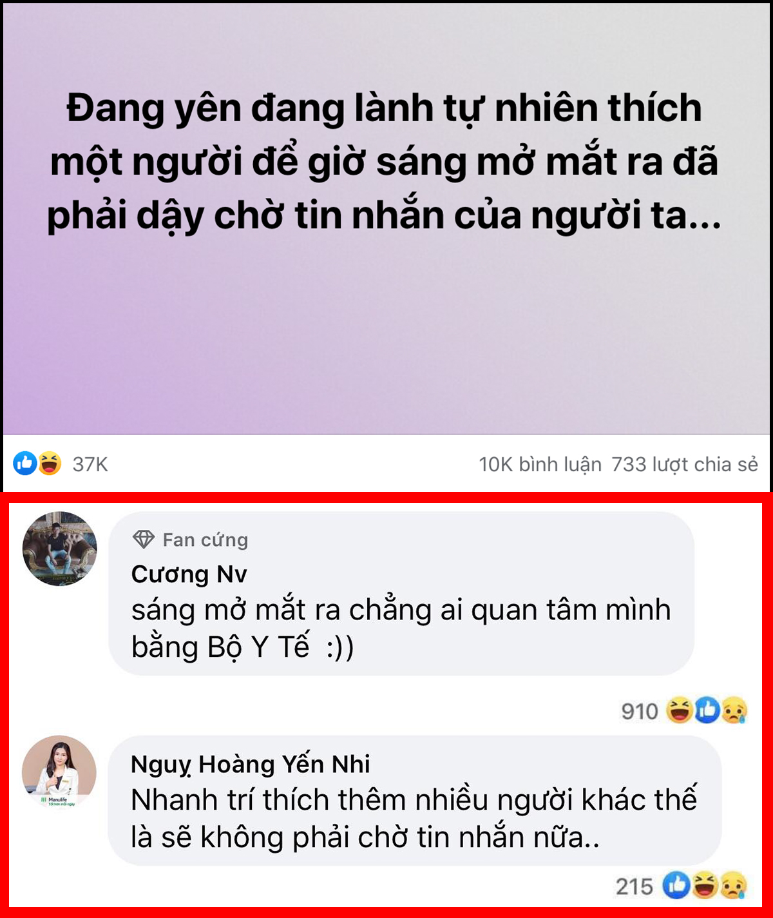The width and height of the screenshot is (773, 918).
Task: Open the 215 reactions count
Action: click(635, 886)
